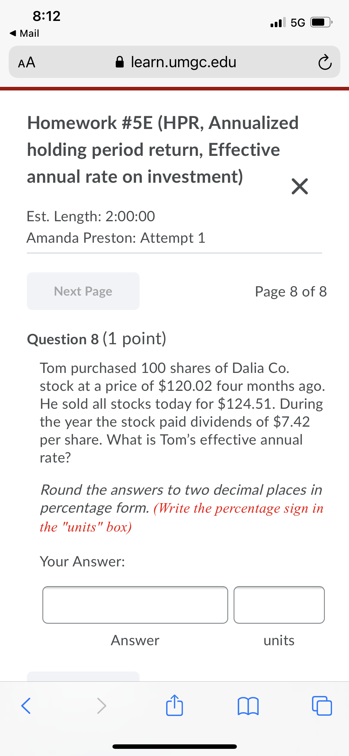Tap the battery indicator in status bar

click(320, 21)
